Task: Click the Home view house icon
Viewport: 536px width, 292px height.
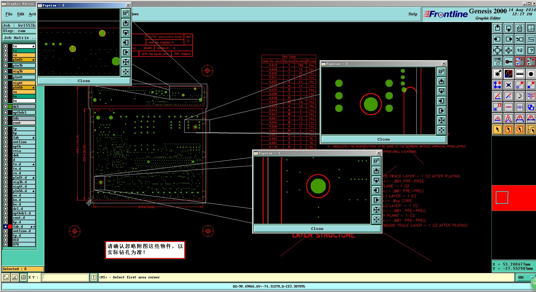Action: click(520, 28)
